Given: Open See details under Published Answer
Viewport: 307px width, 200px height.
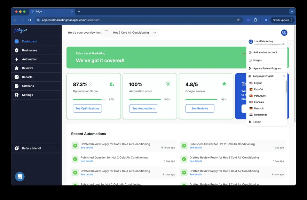Looking at the screenshot, I should (x=196, y=148).
